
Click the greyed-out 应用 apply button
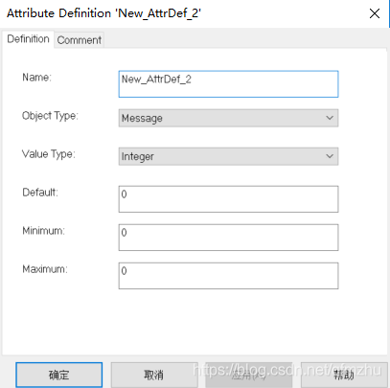pyautogui.click(x=248, y=375)
